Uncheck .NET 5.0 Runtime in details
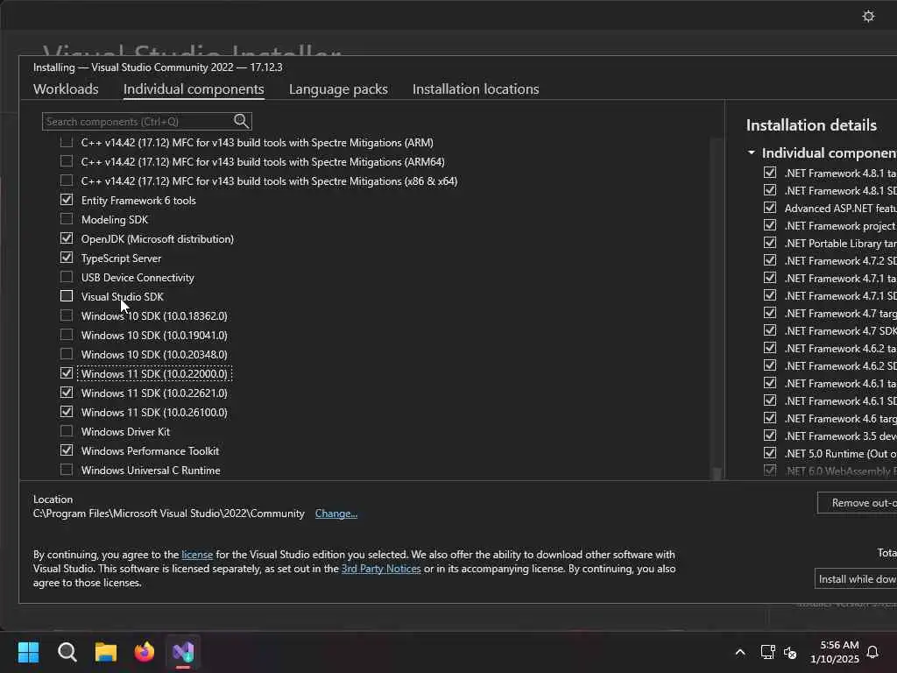 coord(770,453)
